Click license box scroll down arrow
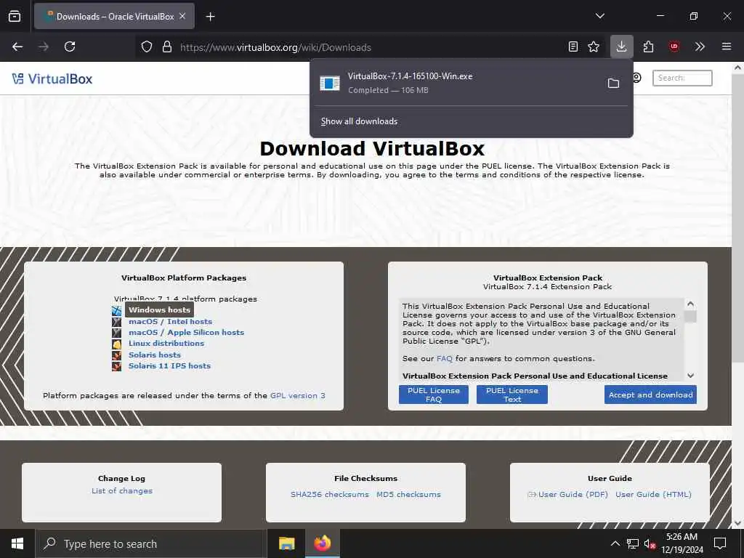Image resolution: width=744 pixels, height=558 pixels. [690, 376]
